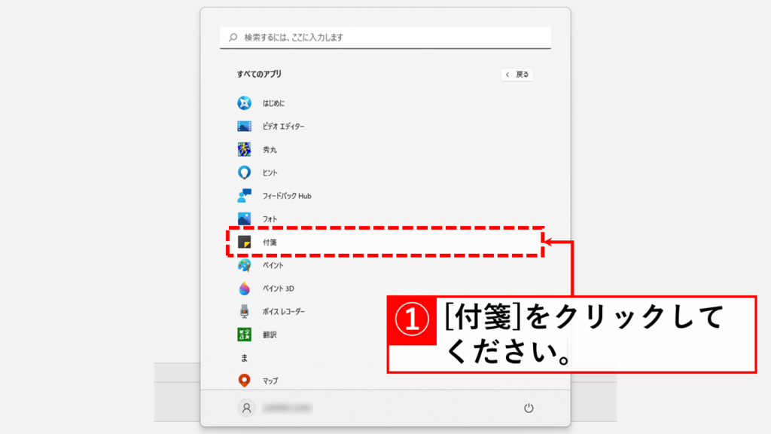This screenshot has height=434, width=771.
Task: Open the 秀丸 editor app icon
Action: [244, 149]
